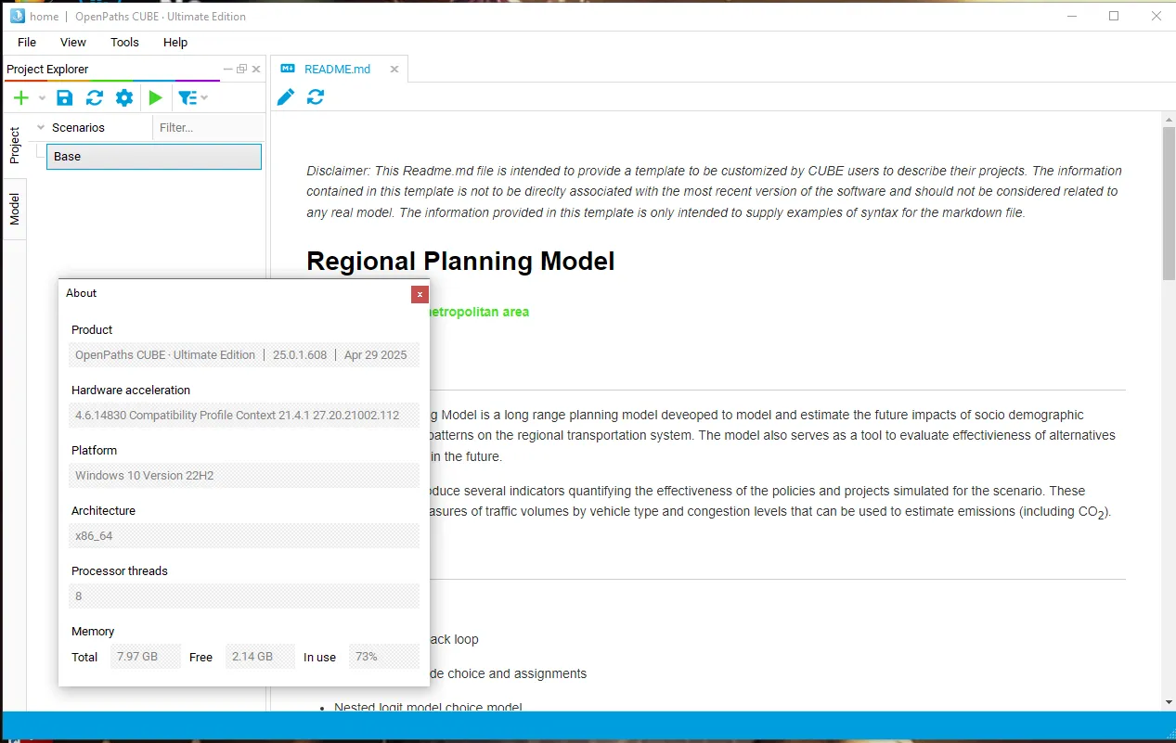
Task: Refresh the Project Explorer panel
Action: pyautogui.click(x=95, y=98)
